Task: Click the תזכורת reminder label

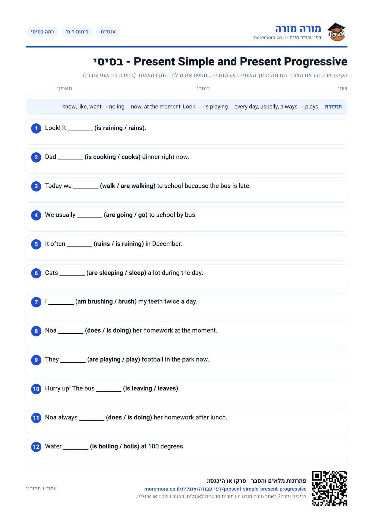Action: coord(333,107)
